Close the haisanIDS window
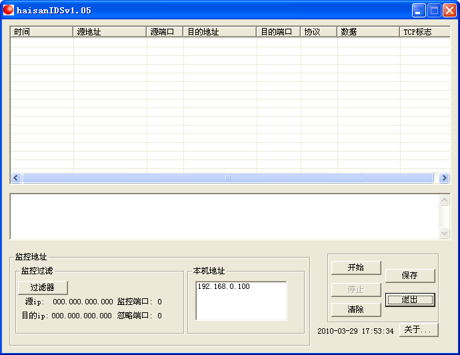The width and height of the screenshot is (460, 355). [x=449, y=10]
